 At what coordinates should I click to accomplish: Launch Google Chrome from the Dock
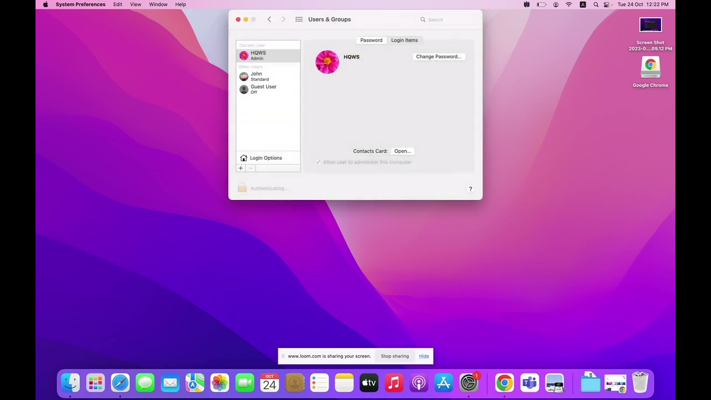coord(504,383)
